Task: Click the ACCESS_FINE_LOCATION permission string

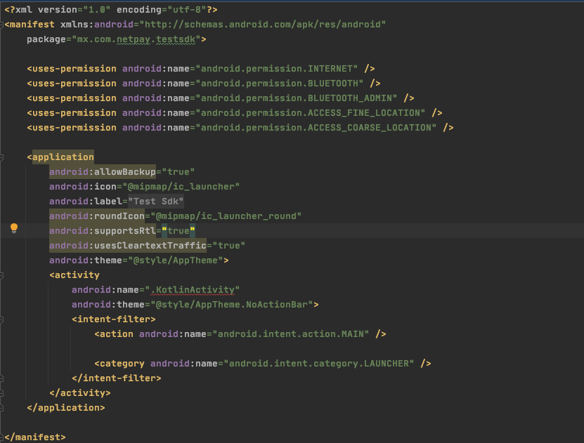Action: click(310, 113)
